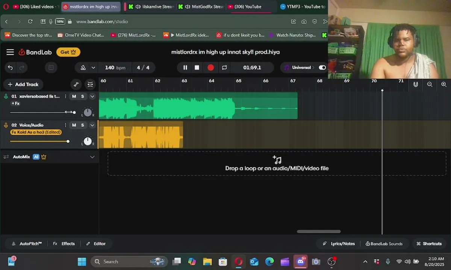Adjust track 01 pan knob
451x270 pixels.
click(x=88, y=112)
